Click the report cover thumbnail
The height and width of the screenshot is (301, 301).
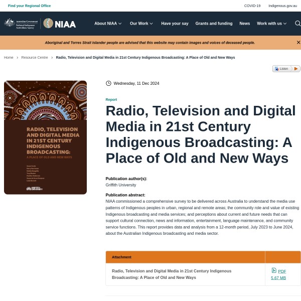pyautogui.click(x=45, y=137)
